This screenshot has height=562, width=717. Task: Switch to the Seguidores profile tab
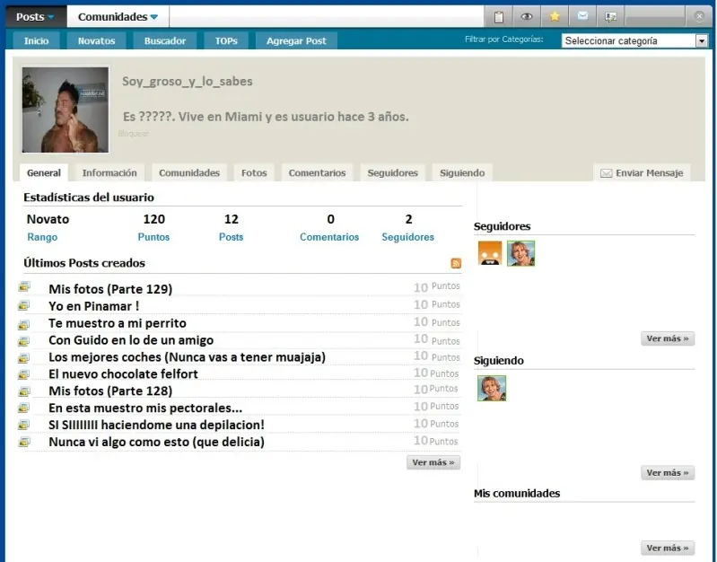[x=393, y=173]
